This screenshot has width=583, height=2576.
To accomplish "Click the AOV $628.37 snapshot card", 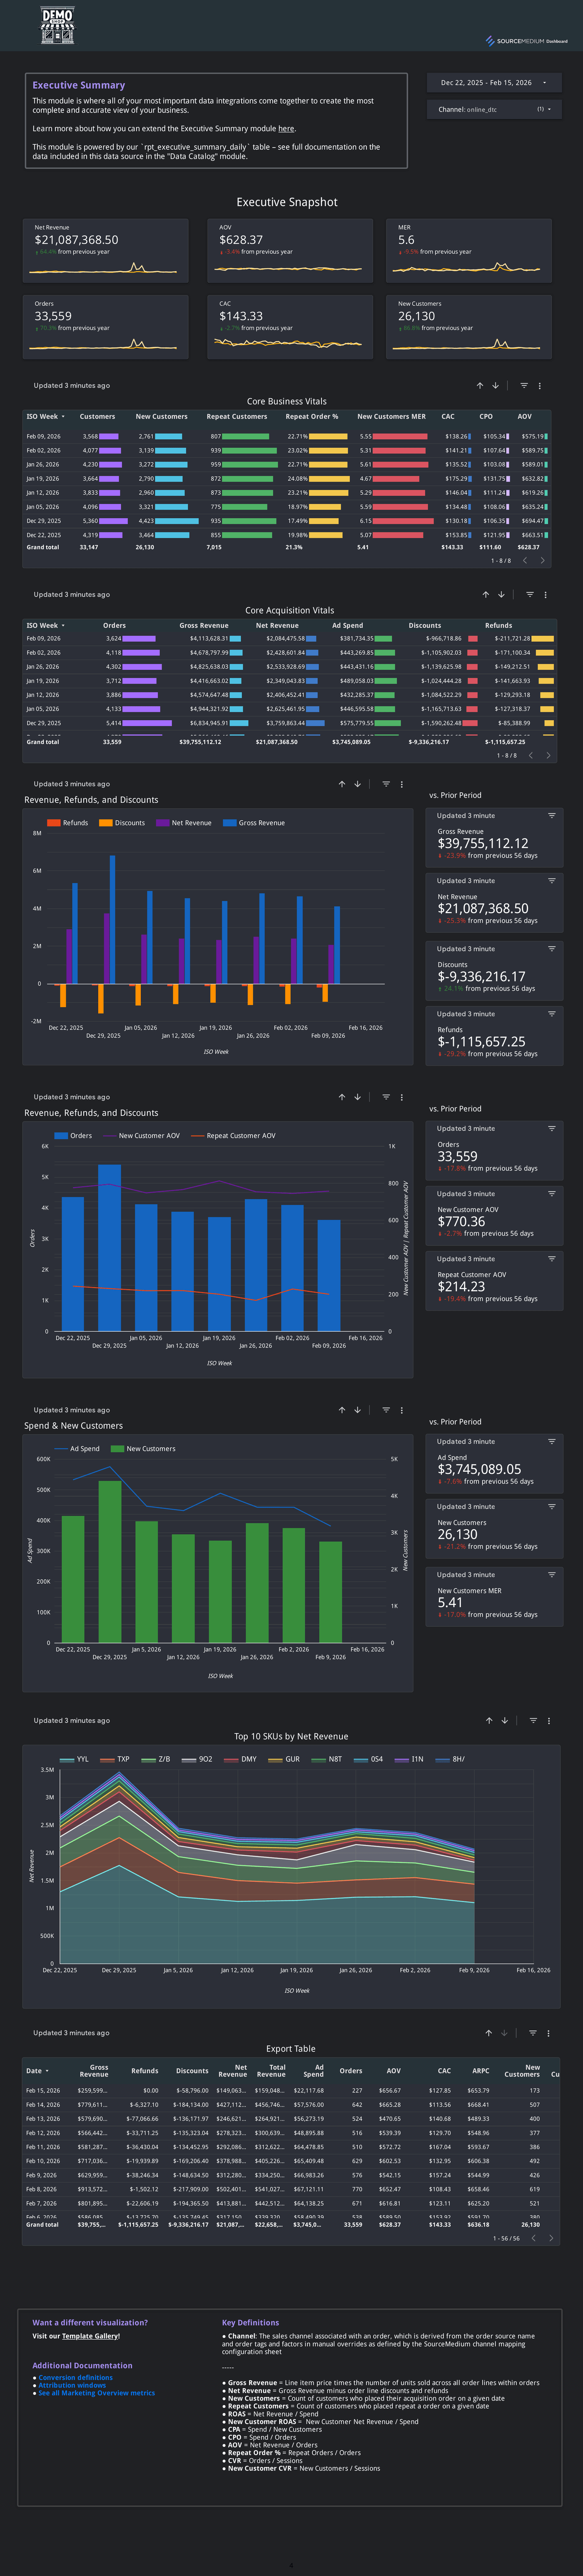I will click(290, 251).
